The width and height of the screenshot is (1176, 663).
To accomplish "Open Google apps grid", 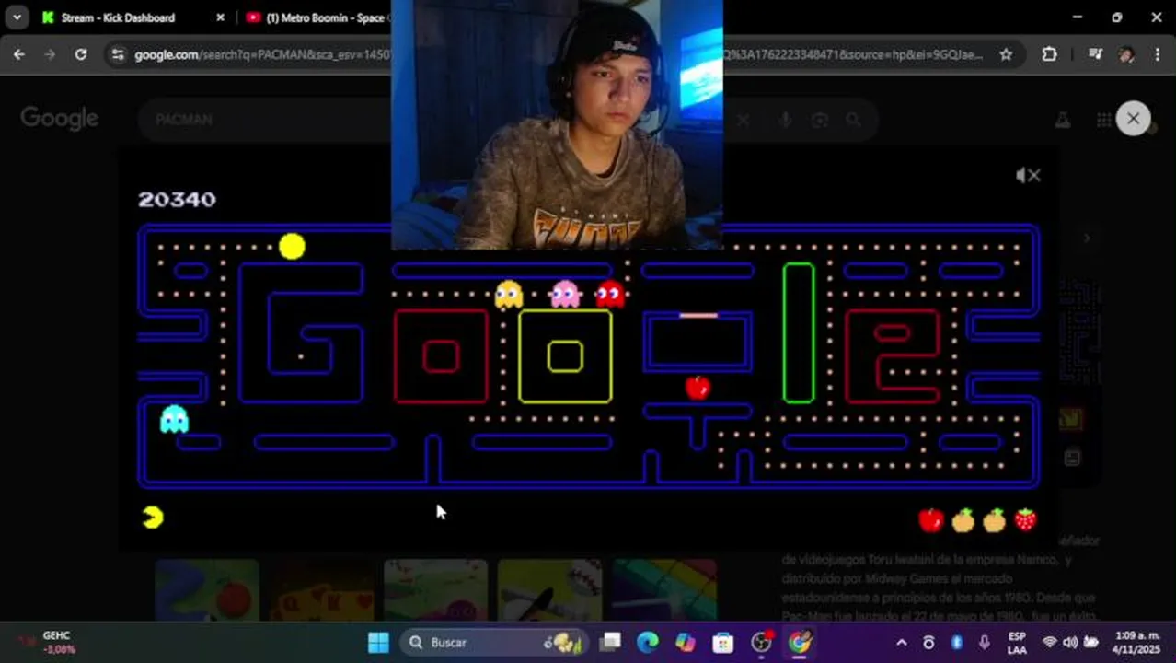I will (1103, 120).
